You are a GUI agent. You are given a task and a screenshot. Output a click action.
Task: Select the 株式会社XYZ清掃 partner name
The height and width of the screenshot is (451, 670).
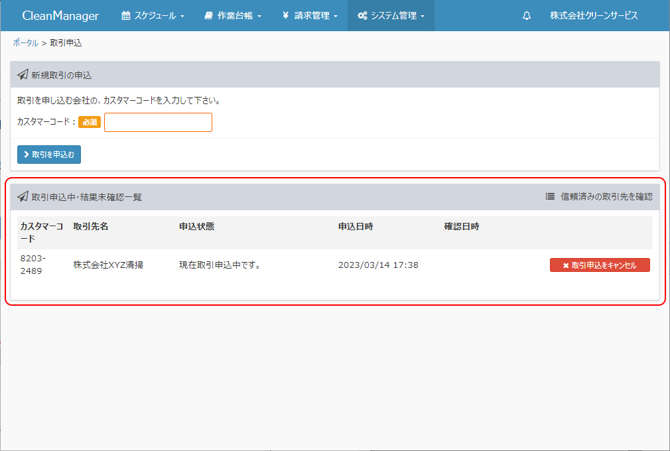coord(108,265)
